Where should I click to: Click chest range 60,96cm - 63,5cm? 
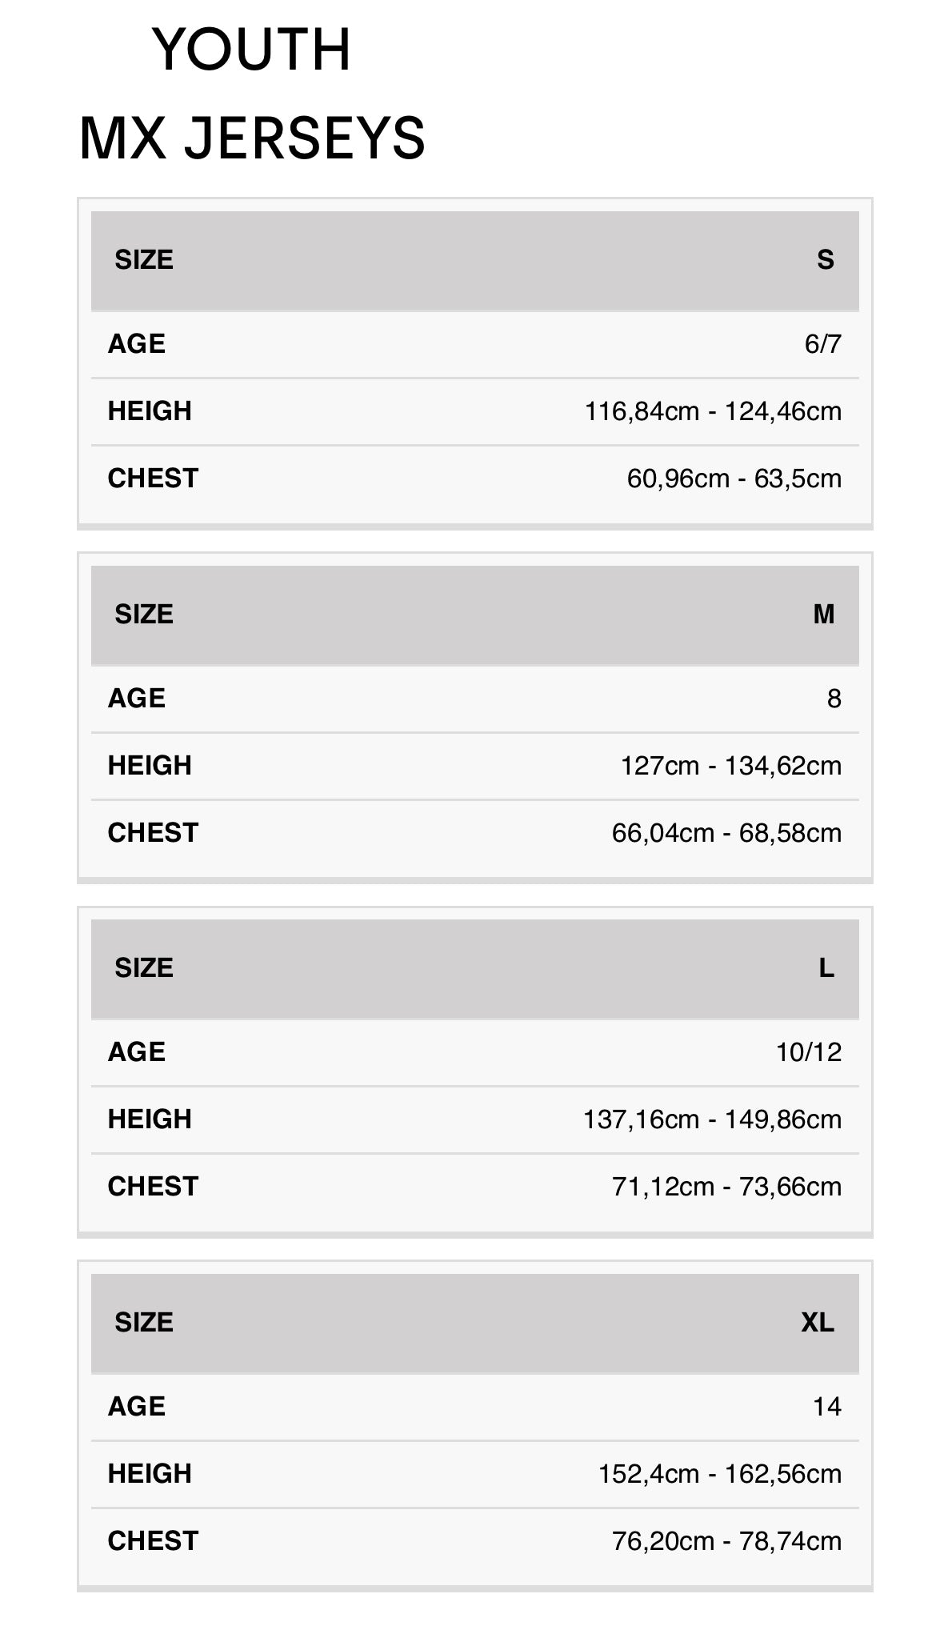[734, 479]
